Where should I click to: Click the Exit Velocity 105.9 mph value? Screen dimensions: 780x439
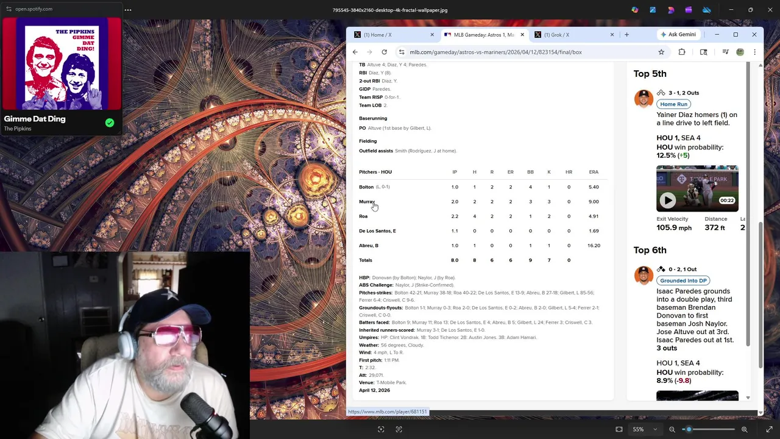click(x=674, y=227)
